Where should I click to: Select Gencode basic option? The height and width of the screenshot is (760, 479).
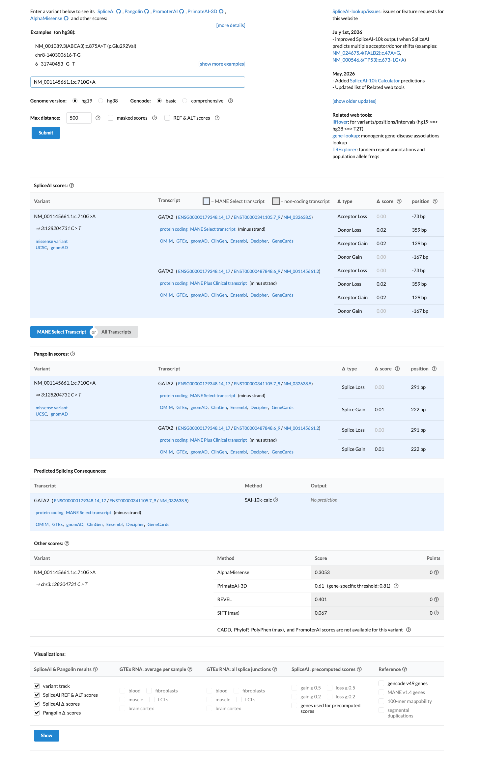159,101
